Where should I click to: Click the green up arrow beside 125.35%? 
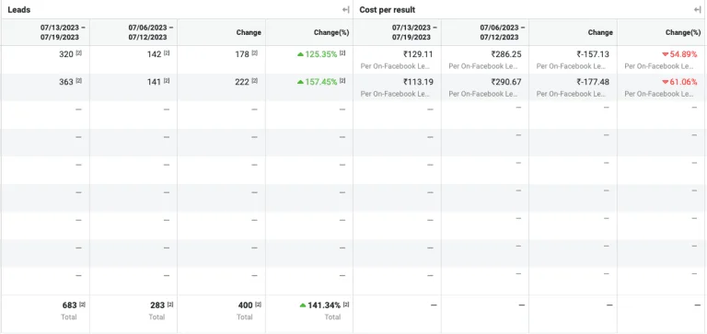click(x=300, y=54)
